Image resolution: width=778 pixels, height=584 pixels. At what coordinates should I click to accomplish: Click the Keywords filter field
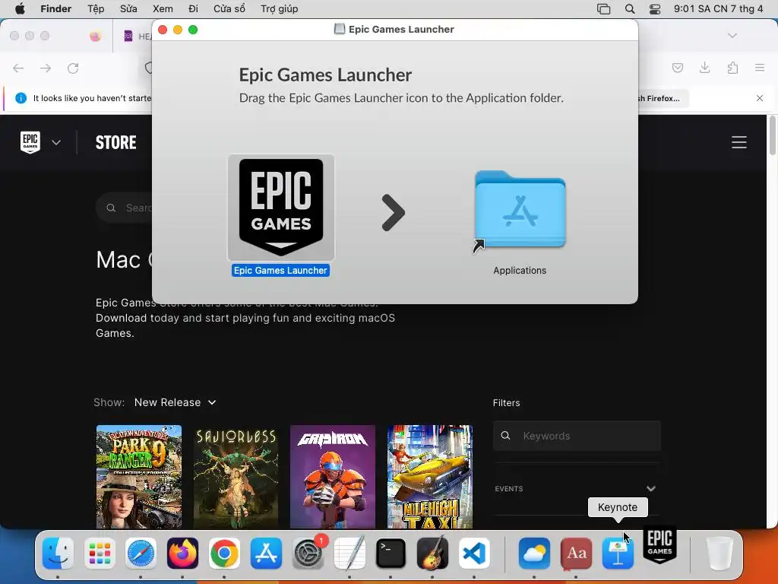click(577, 436)
